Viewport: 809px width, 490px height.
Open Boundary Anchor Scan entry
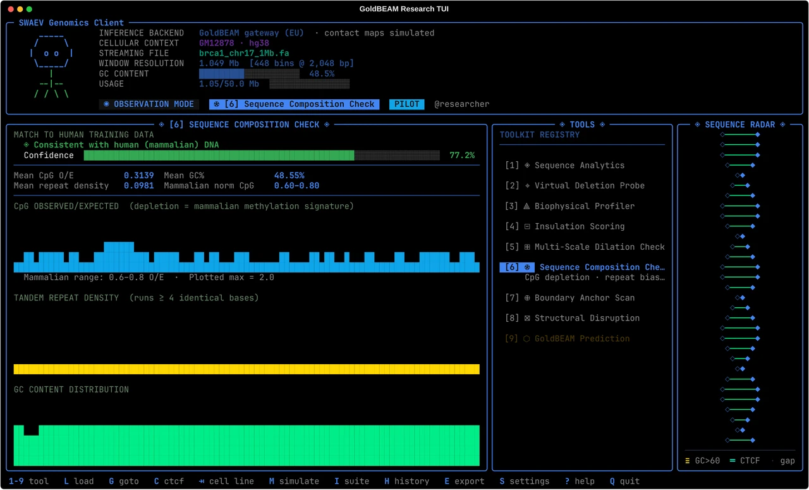coord(569,298)
